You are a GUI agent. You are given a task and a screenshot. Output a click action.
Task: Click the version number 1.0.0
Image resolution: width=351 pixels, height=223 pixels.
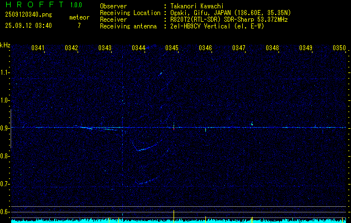pos(76,5)
